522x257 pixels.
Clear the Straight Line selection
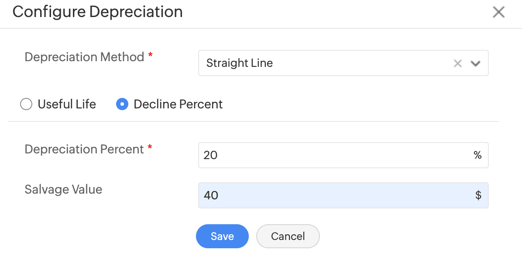tap(457, 63)
